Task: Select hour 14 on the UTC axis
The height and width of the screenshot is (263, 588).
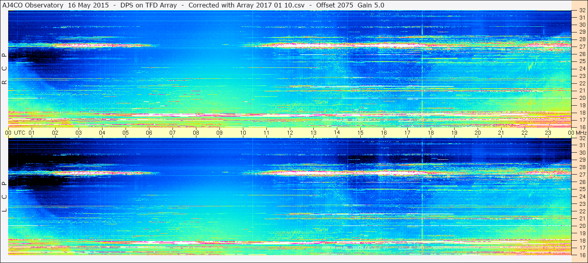Action: (337, 133)
